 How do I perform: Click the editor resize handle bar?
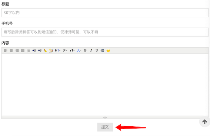pos(105,117)
